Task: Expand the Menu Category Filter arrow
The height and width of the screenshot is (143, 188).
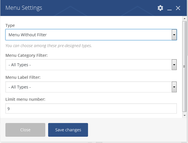Action: tap(174, 65)
